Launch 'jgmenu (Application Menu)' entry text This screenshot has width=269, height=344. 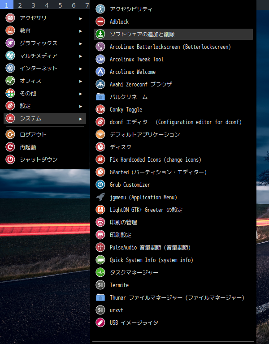(143, 198)
